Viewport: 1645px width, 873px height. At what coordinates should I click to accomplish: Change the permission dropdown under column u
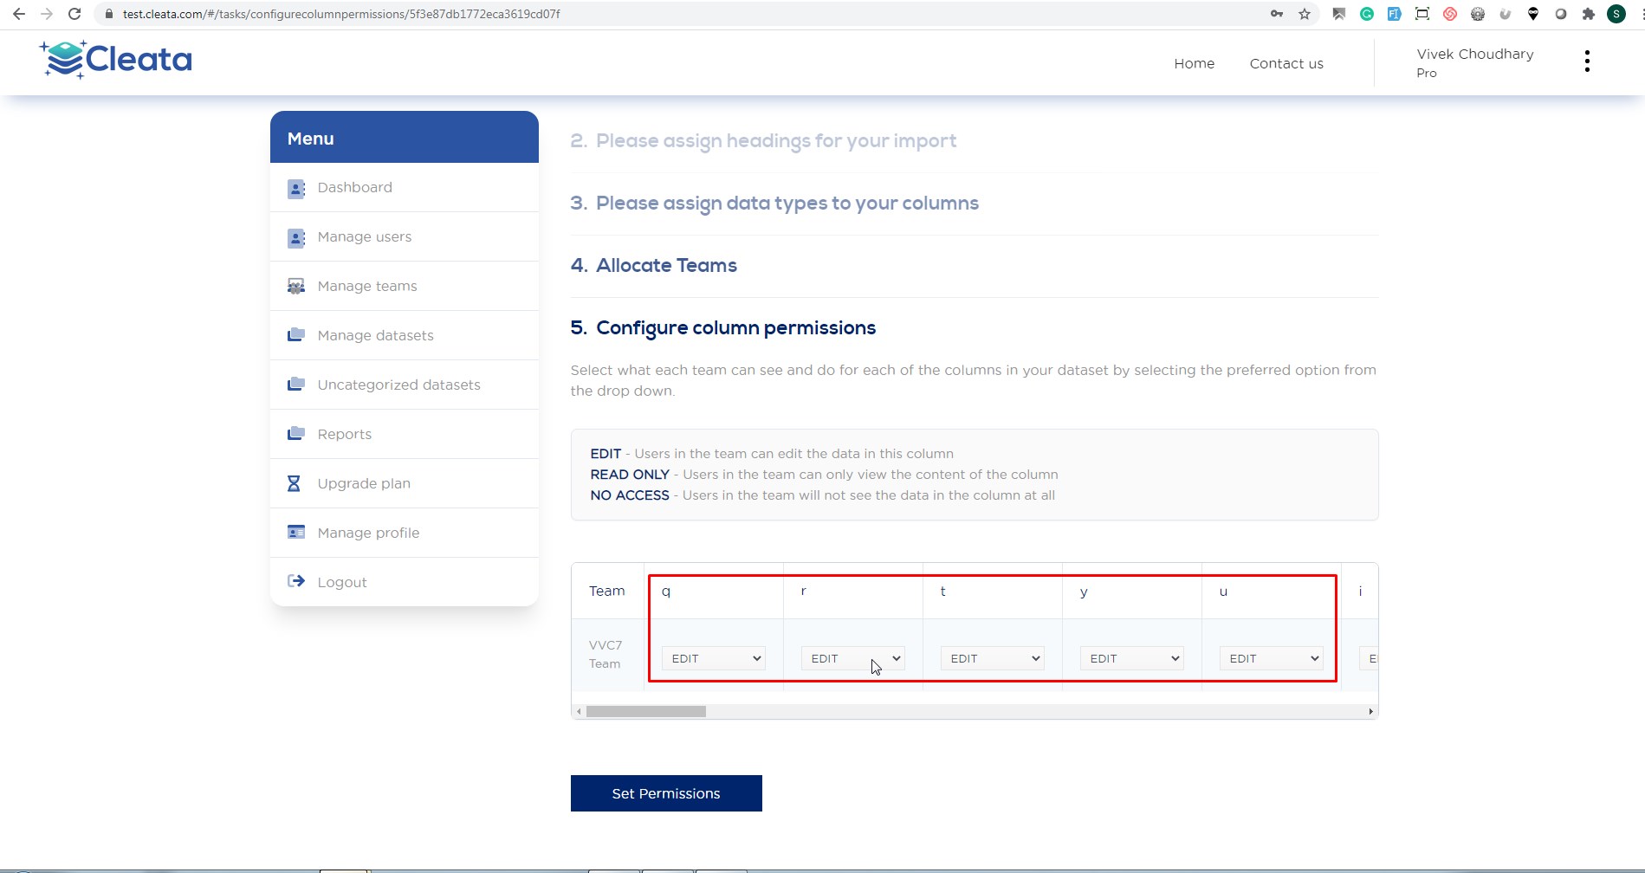[1271, 658]
